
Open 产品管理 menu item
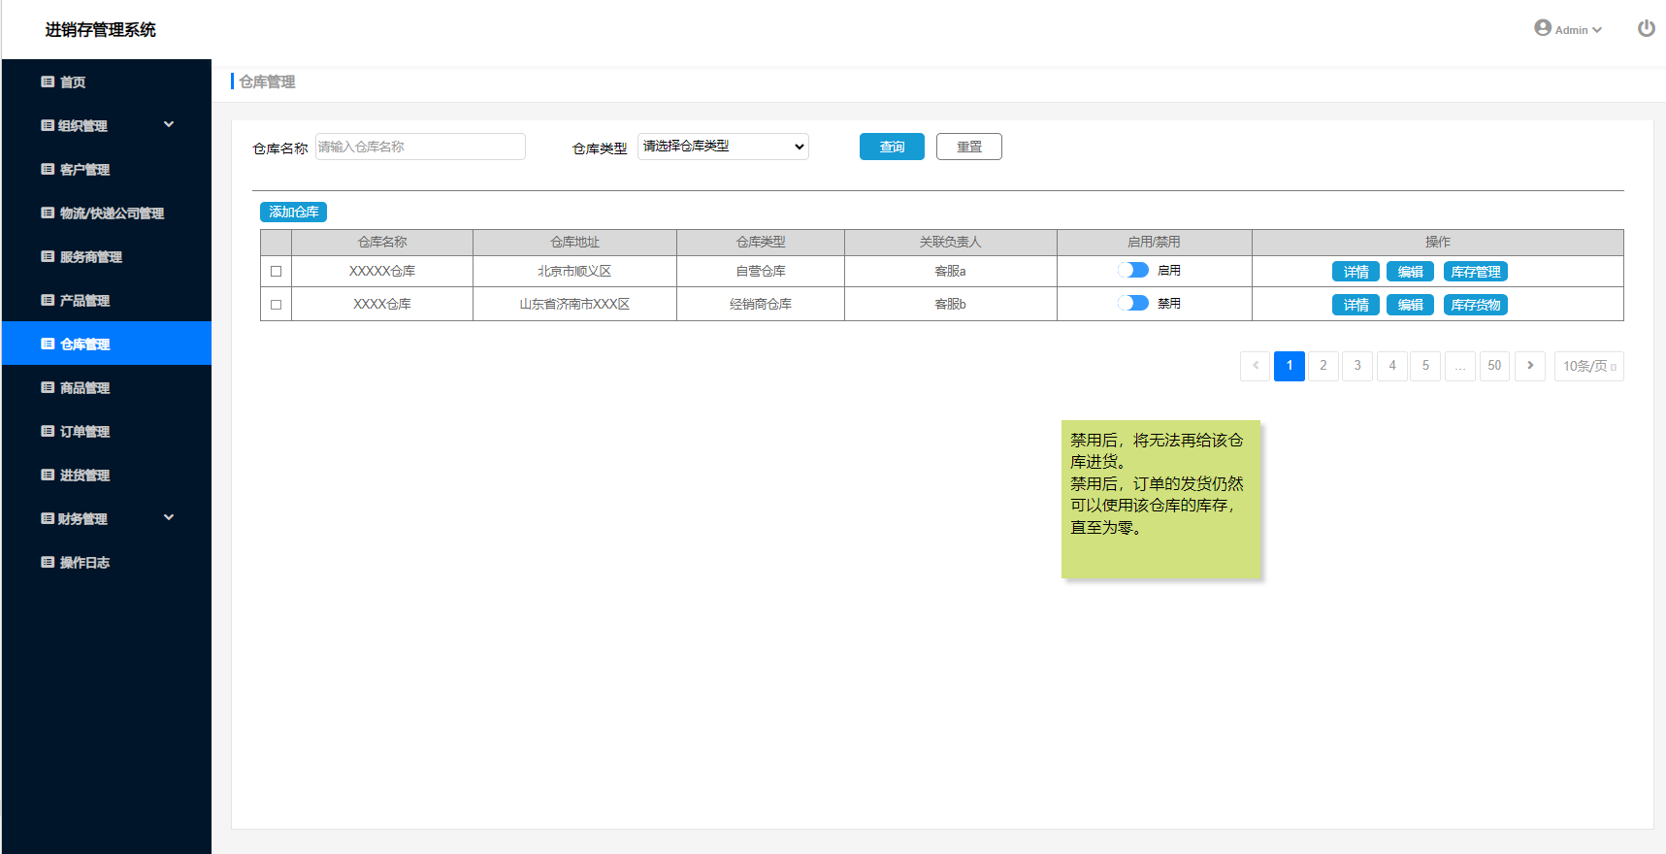coord(107,300)
